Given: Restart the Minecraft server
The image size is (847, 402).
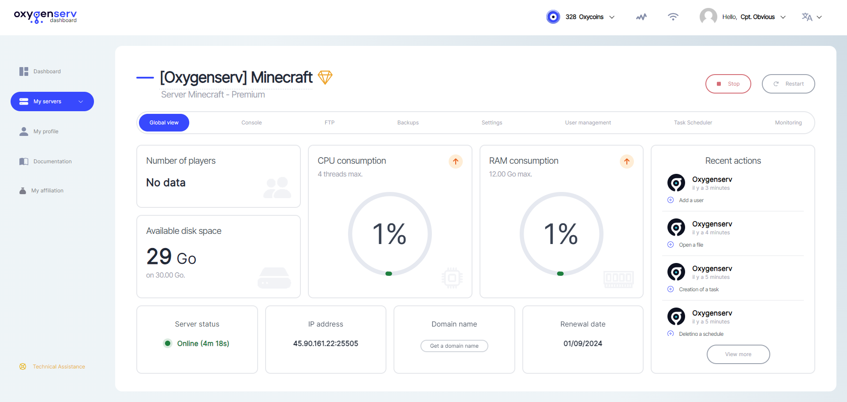Looking at the screenshot, I should point(788,84).
